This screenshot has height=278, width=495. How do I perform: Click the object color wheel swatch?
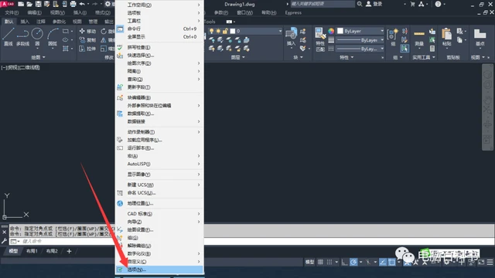click(331, 31)
